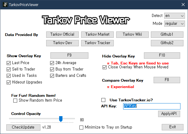Click the Github1 button
This screenshot has width=188, height=134.
point(167,34)
